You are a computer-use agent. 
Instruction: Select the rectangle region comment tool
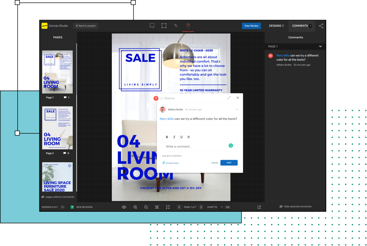coord(164,25)
